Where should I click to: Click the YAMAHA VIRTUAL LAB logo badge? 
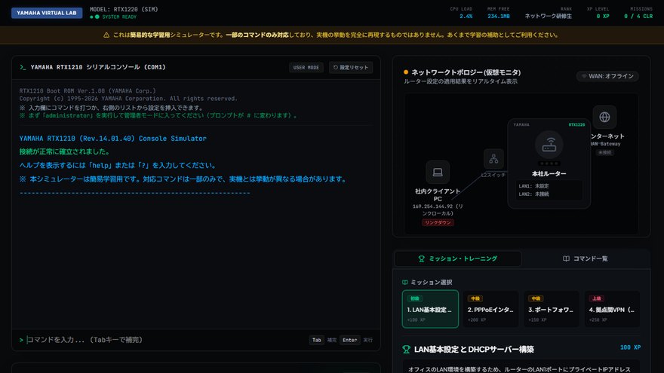pyautogui.click(x=47, y=13)
